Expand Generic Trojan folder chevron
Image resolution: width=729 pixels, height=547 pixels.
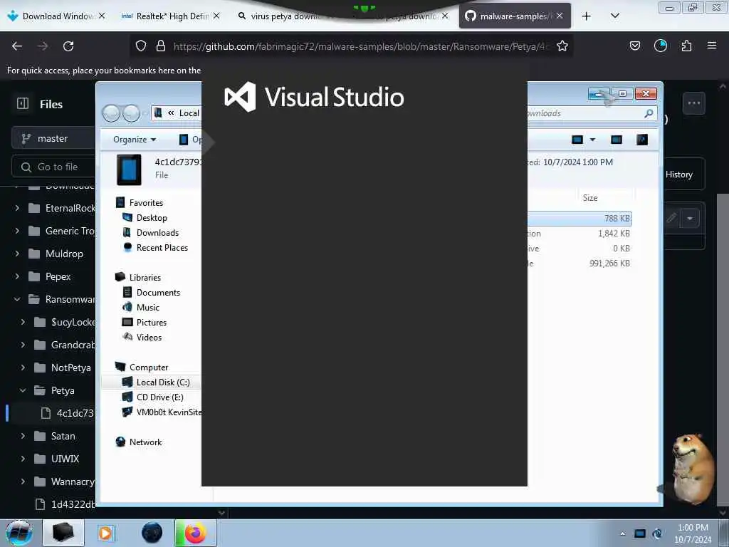(17, 231)
